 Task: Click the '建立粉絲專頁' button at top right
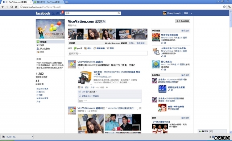click(x=183, y=21)
